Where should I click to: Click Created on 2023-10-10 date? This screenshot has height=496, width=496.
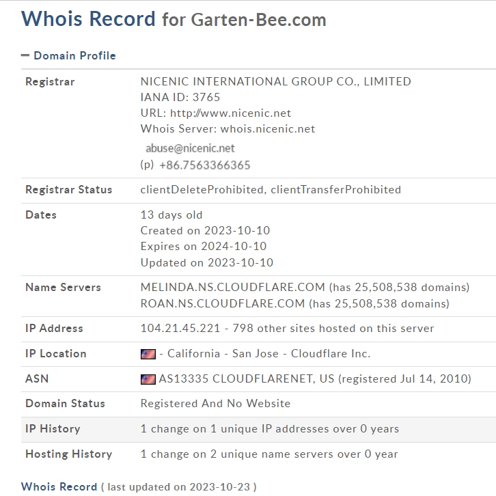tap(205, 231)
